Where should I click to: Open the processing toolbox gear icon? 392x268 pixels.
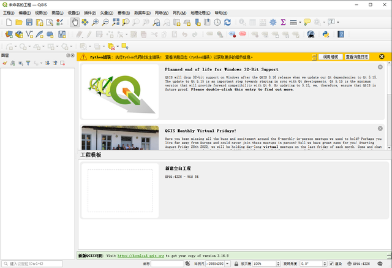click(x=273, y=22)
